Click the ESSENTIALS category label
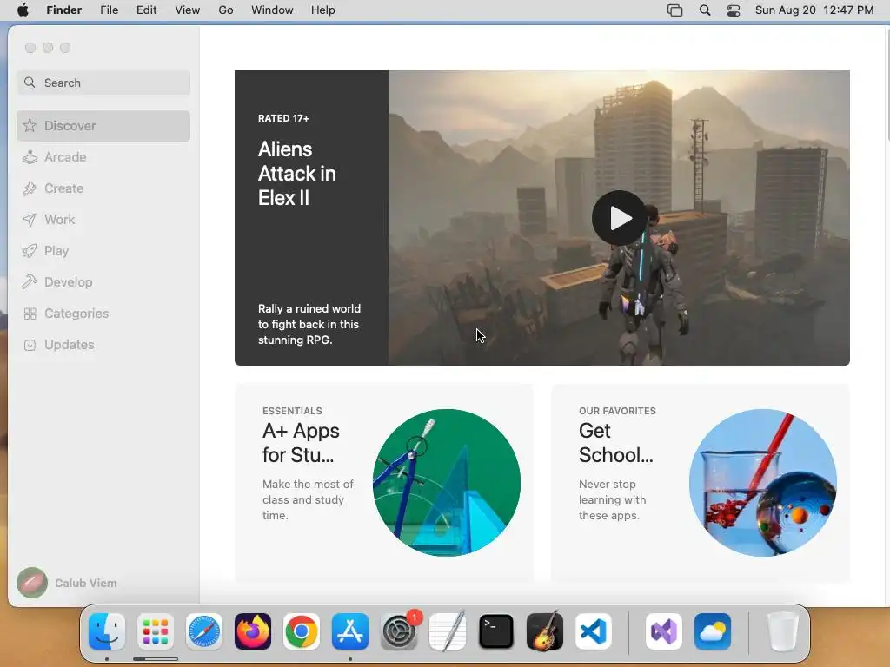The image size is (890, 667). click(292, 411)
